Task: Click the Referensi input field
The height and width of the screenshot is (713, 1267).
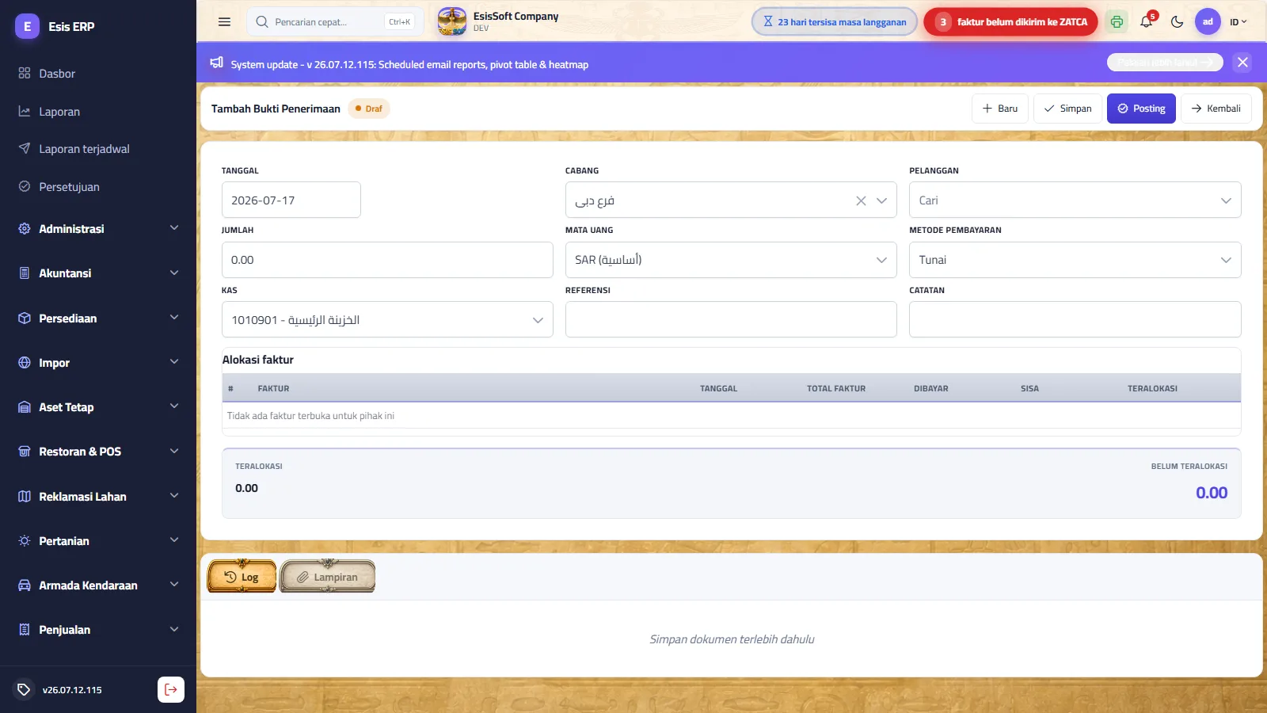Action: (x=731, y=320)
